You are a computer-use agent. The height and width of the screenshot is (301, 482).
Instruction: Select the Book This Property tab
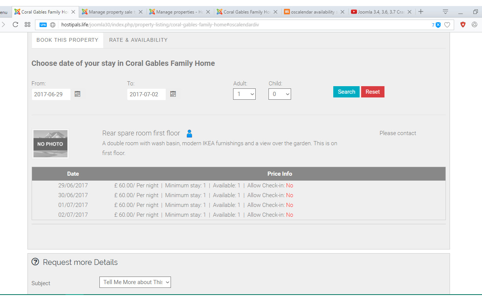pos(67,40)
